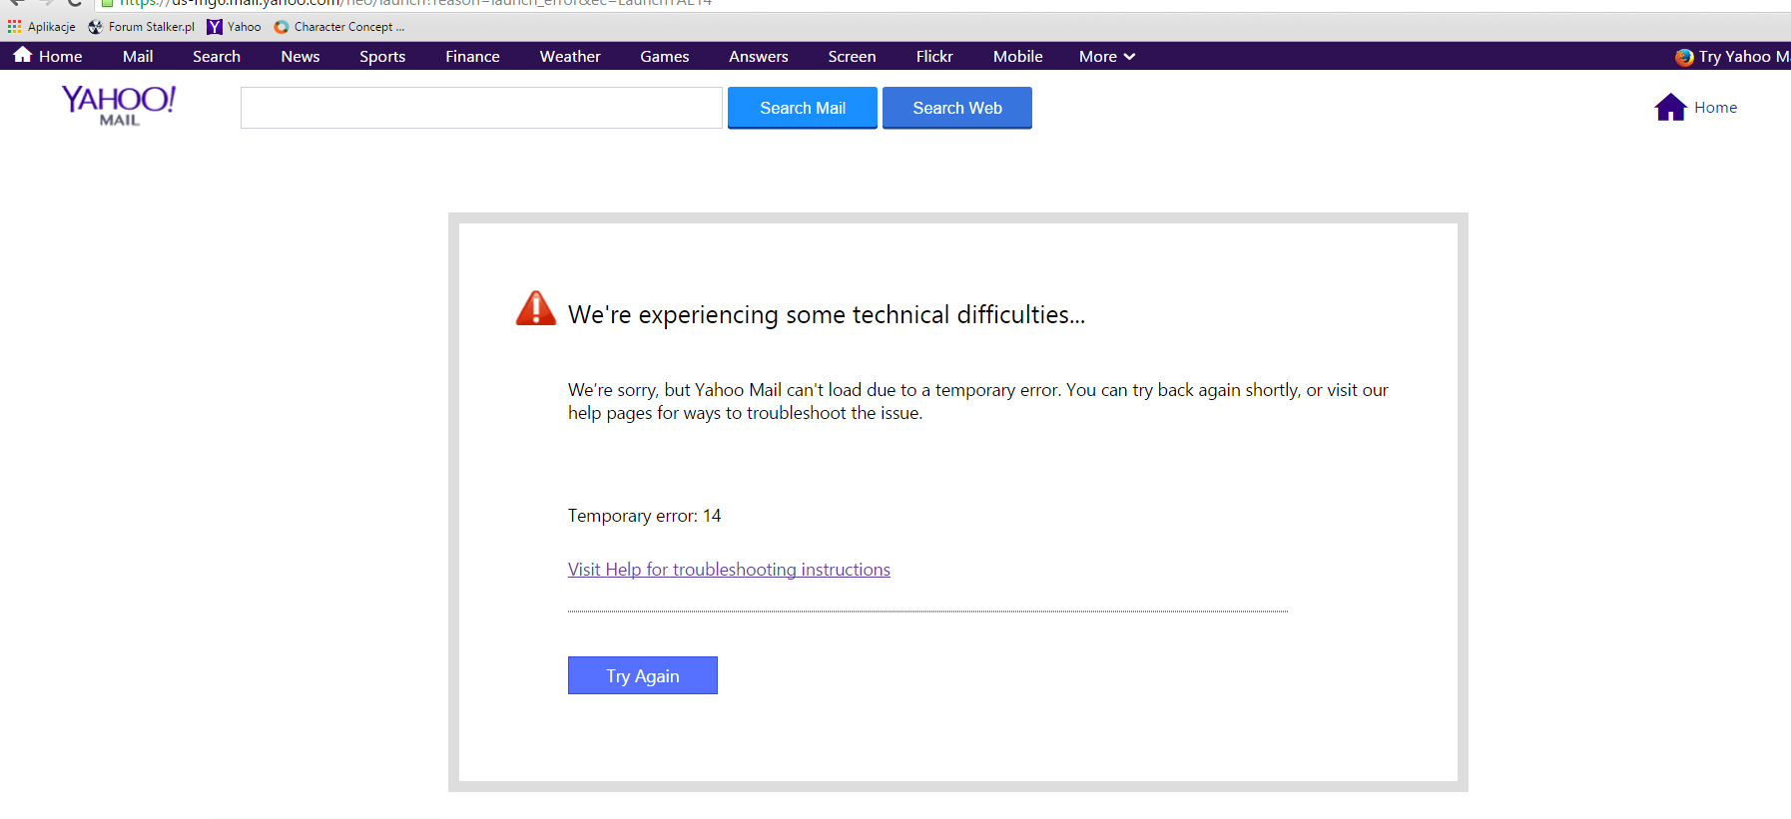This screenshot has width=1791, height=819.
Task: Expand the More dropdown menu
Action: pos(1107,56)
